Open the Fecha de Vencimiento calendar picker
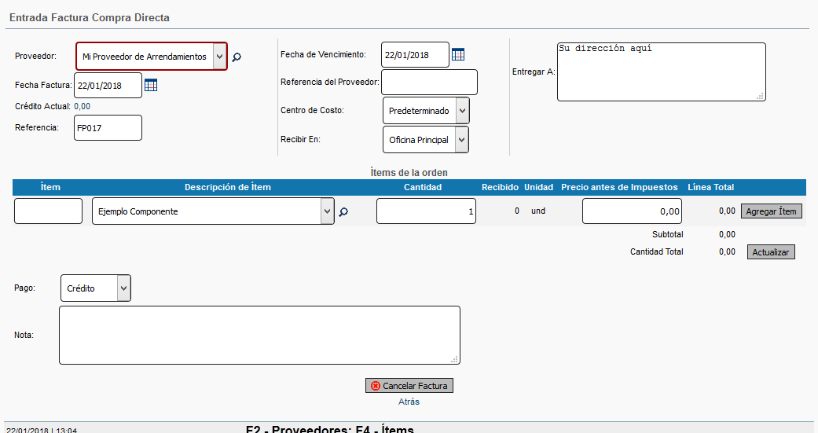 [x=458, y=55]
